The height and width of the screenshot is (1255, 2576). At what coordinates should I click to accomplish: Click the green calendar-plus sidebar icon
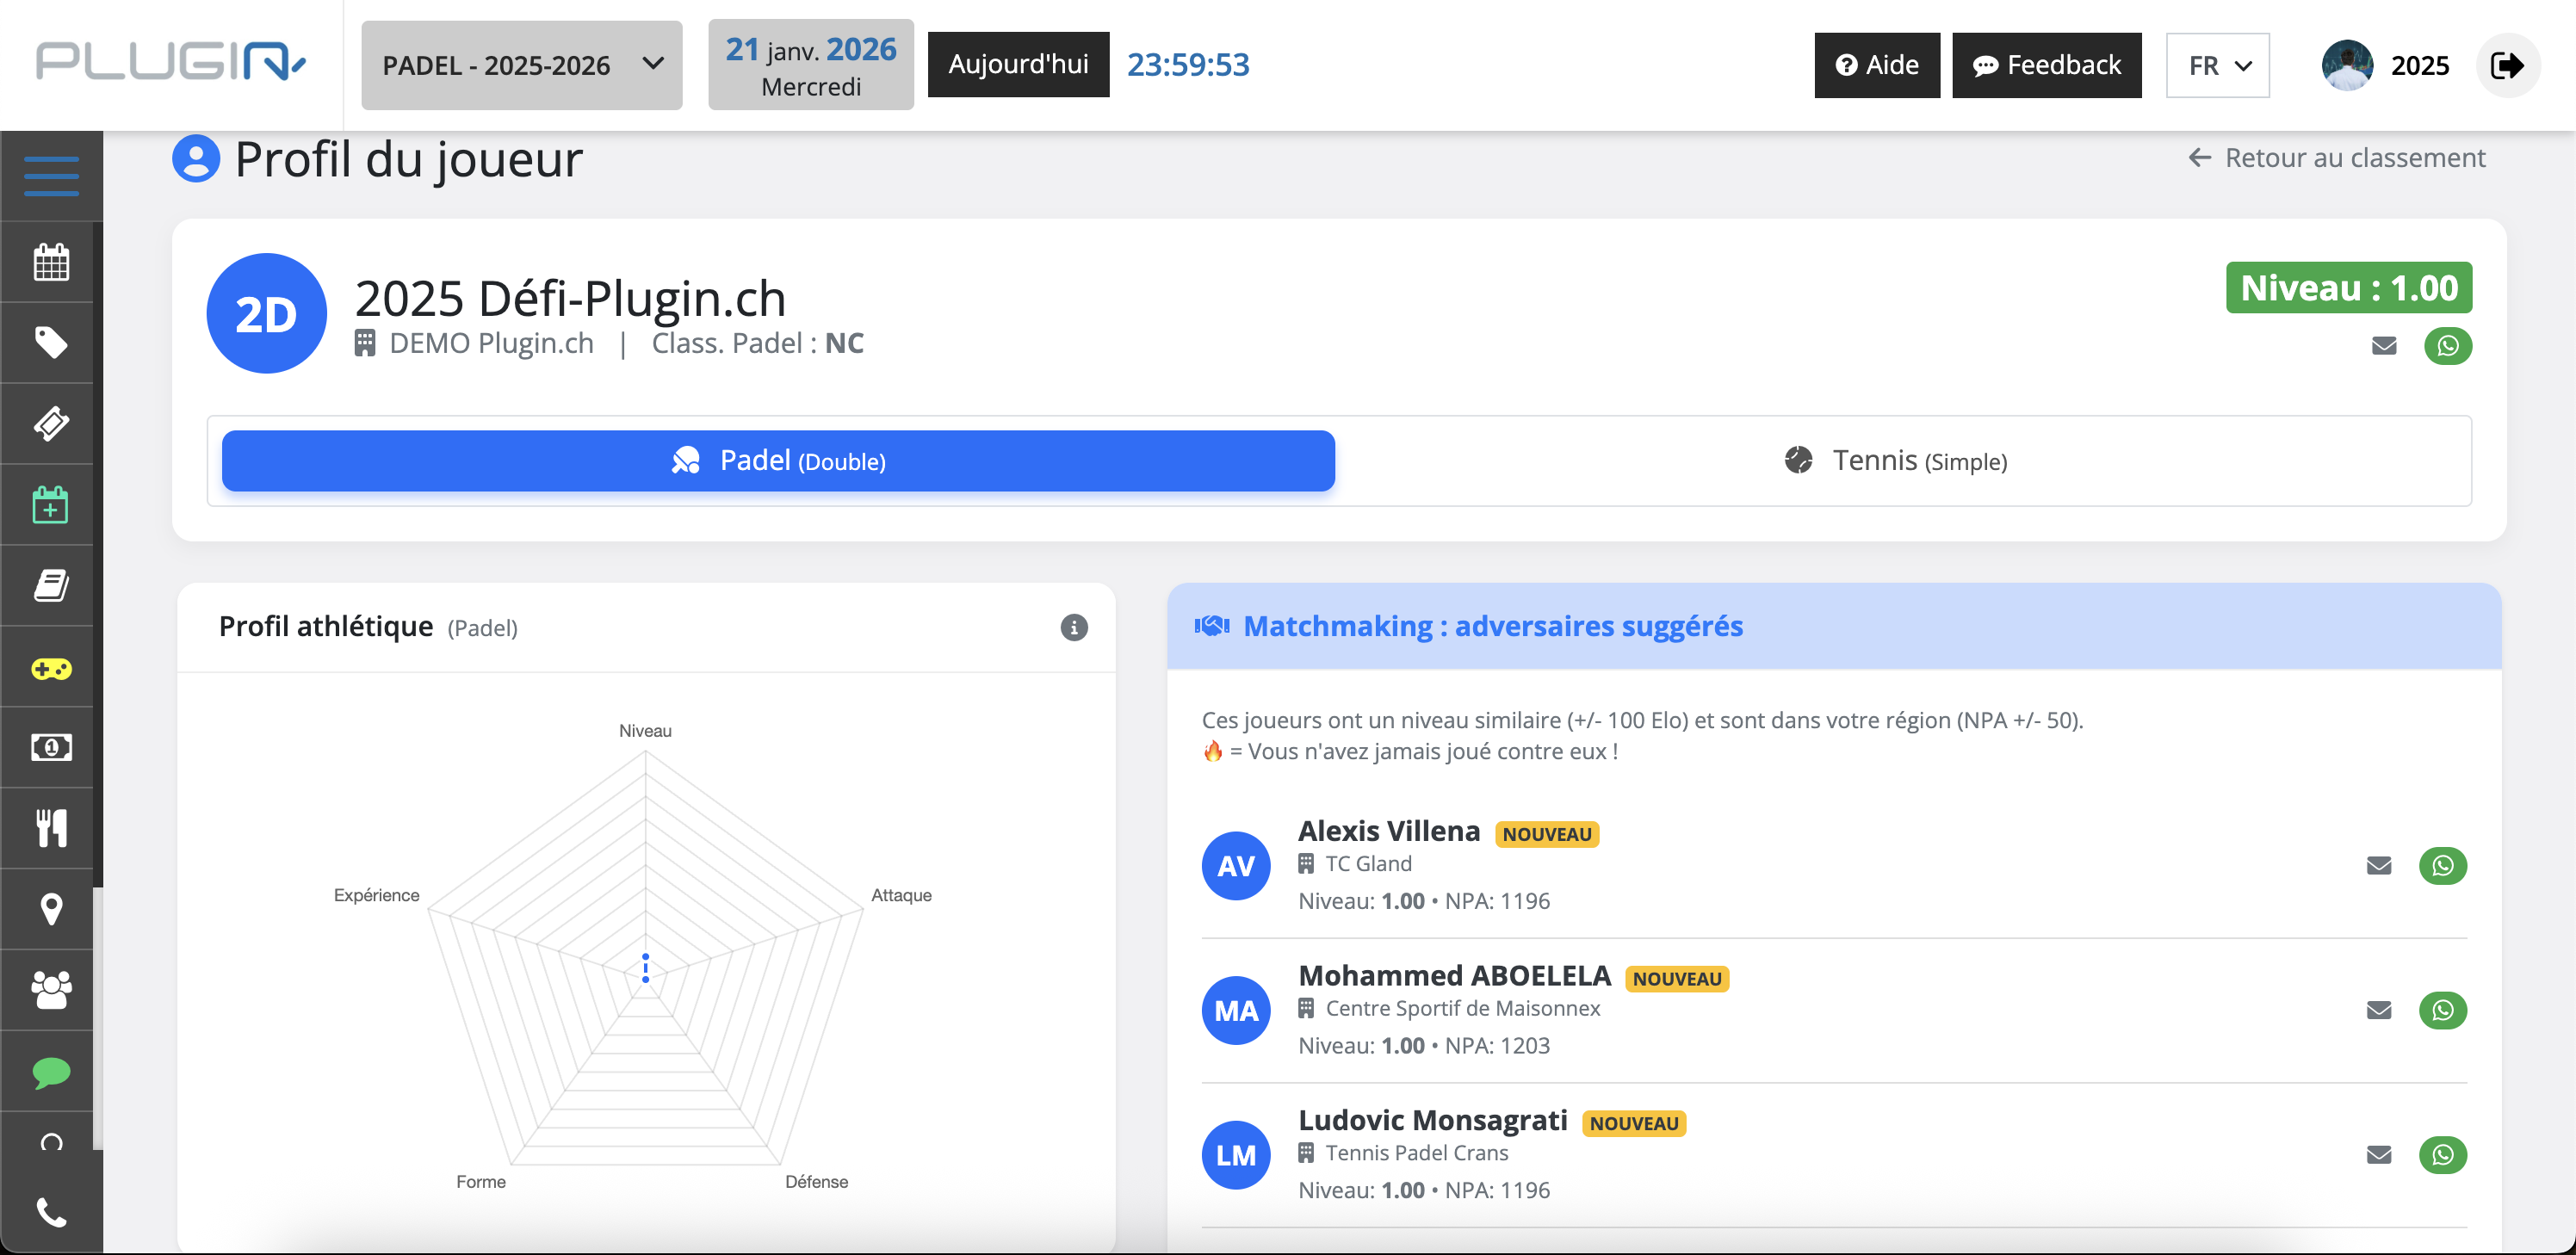click(51, 505)
